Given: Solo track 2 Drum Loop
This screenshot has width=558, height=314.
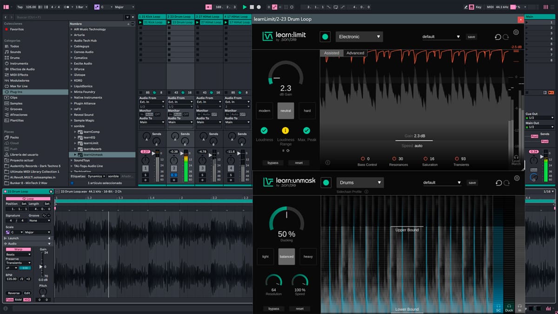Looking at the screenshot, I should pyautogui.click(x=174, y=175).
